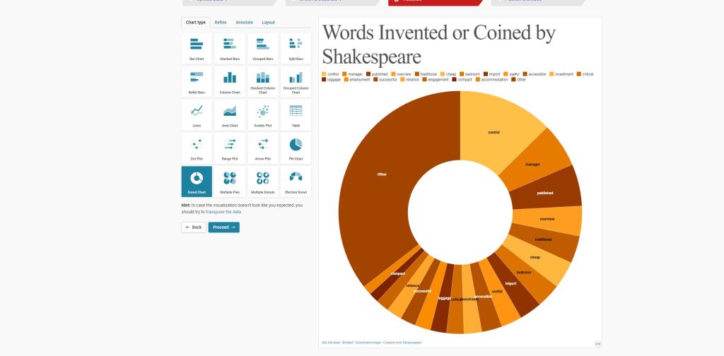Image resolution: width=724 pixels, height=356 pixels.
Task: Select the Area Chart icon
Action: coord(230,114)
